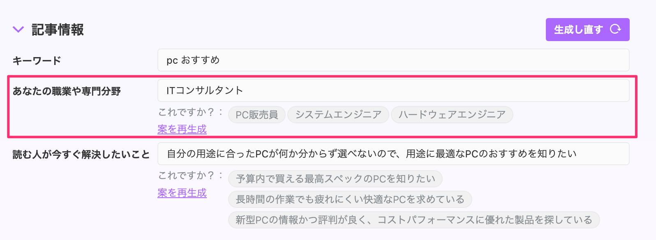Select the PC販売員 suggestion chip
Image resolution: width=656 pixels, height=240 pixels.
click(x=257, y=115)
